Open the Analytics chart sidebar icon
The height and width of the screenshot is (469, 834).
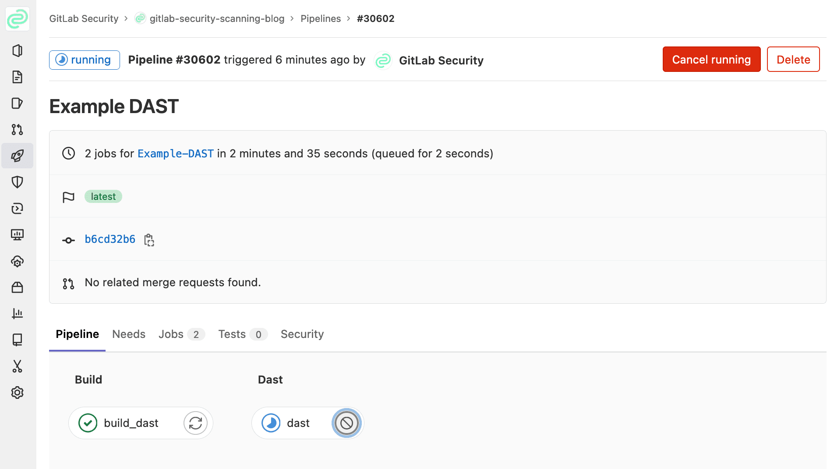17,313
